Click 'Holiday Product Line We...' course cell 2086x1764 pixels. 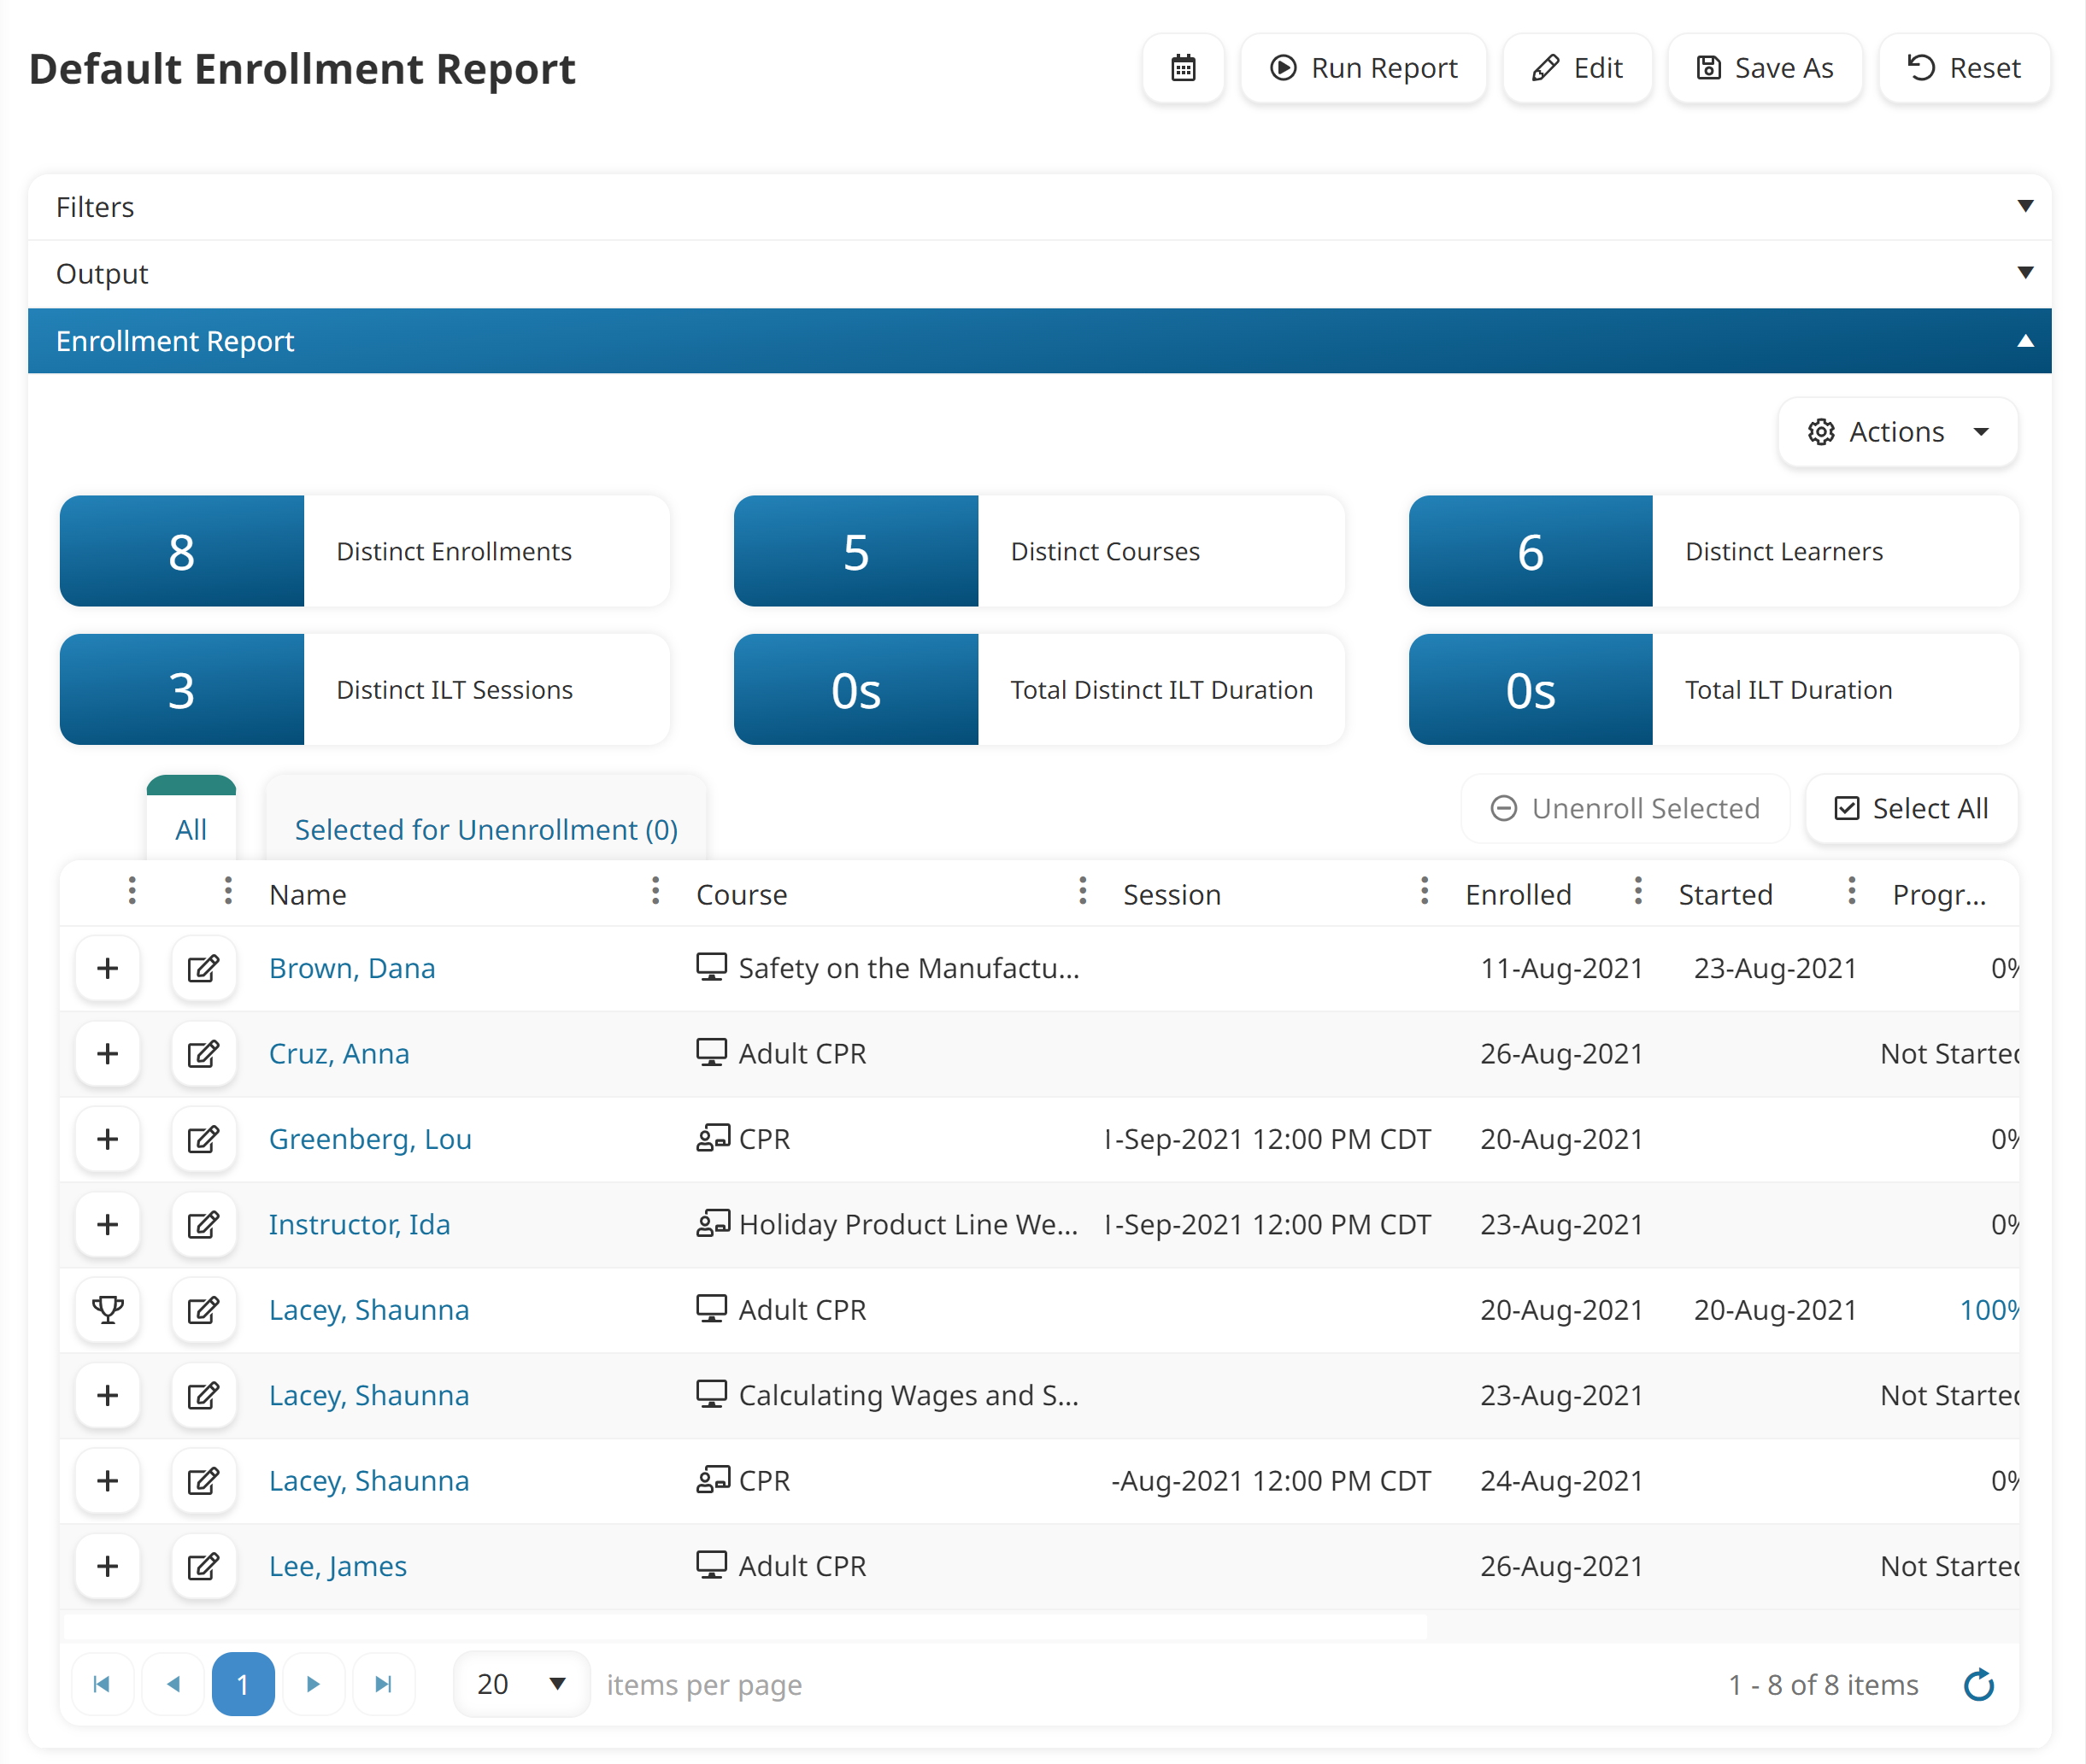point(887,1225)
